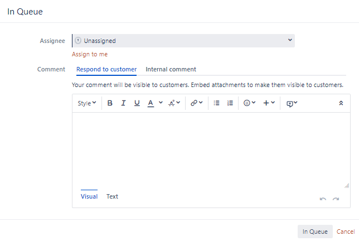Image resolution: width=359 pixels, height=241 pixels.
Task: Apply bold formatting
Action: coord(110,103)
